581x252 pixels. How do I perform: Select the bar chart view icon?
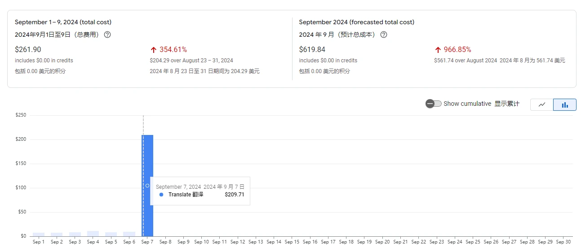tap(565, 104)
